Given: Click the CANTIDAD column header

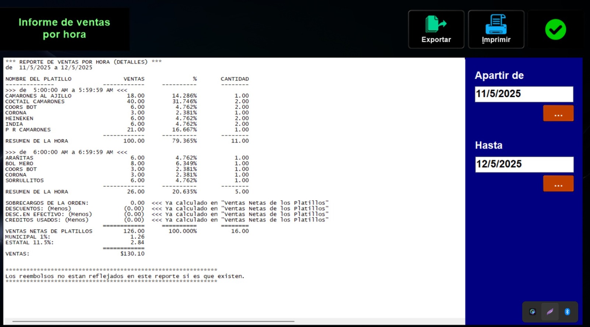Looking at the screenshot, I should click(x=235, y=79).
